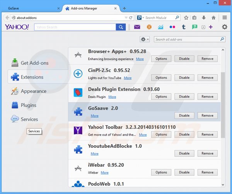Click extension list vertical scrollbar thumb
The image size is (232, 194).
[x=223, y=105]
